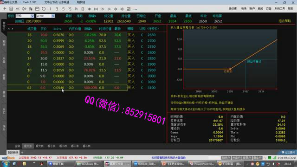The height and width of the screenshot is (167, 297).
Task: Select the 1h period toolbar button
Action: tap(76, 9)
